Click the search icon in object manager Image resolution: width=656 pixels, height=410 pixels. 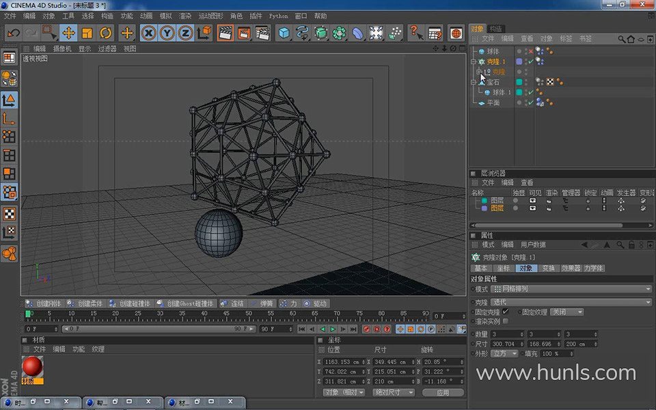620,39
